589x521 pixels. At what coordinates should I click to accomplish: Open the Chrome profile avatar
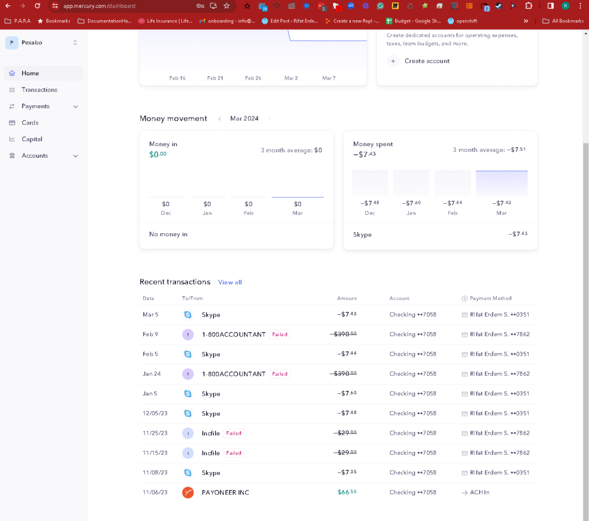[565, 6]
